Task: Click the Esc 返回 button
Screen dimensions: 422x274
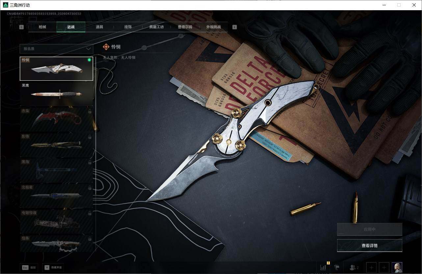Action: (x=29, y=267)
